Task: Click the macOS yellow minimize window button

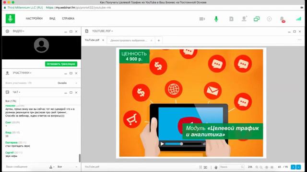Action: coord(9,2)
